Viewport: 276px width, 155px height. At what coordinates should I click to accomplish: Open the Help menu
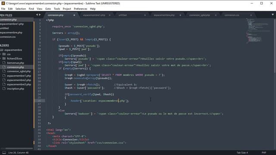coord(93,9)
